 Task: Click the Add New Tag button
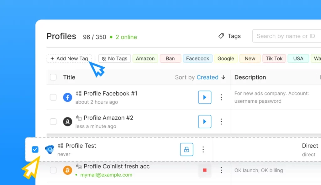[69, 58]
